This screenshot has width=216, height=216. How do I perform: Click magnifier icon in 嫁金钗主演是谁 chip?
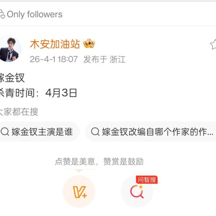coord(5,132)
